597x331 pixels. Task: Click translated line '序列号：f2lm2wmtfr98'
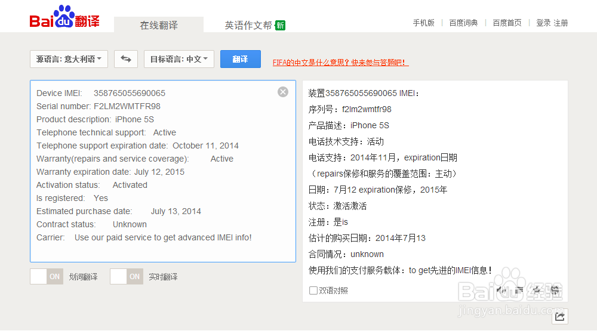coord(350,110)
